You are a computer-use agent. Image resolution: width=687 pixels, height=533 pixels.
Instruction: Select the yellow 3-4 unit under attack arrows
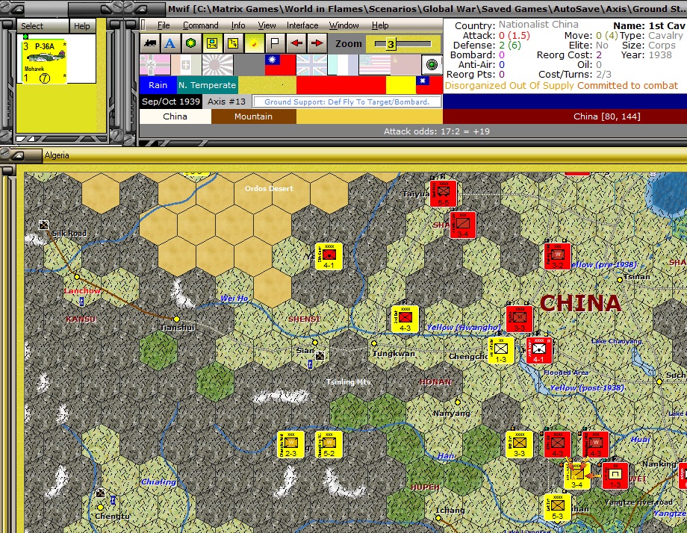[x=576, y=476]
